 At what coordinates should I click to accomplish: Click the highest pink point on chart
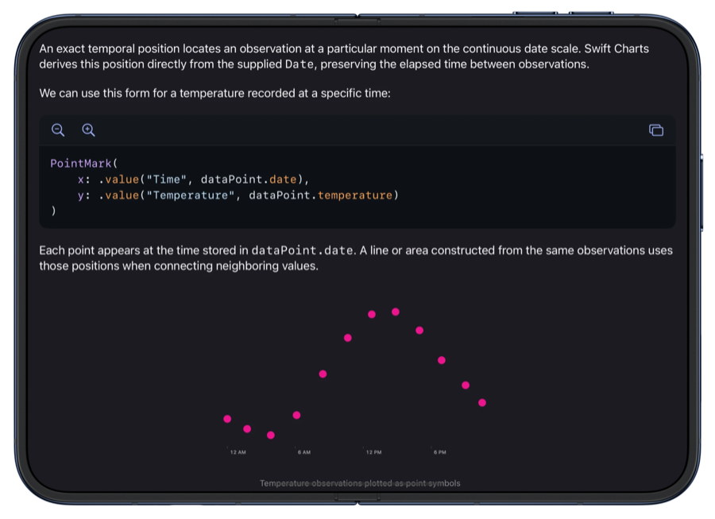coord(396,312)
